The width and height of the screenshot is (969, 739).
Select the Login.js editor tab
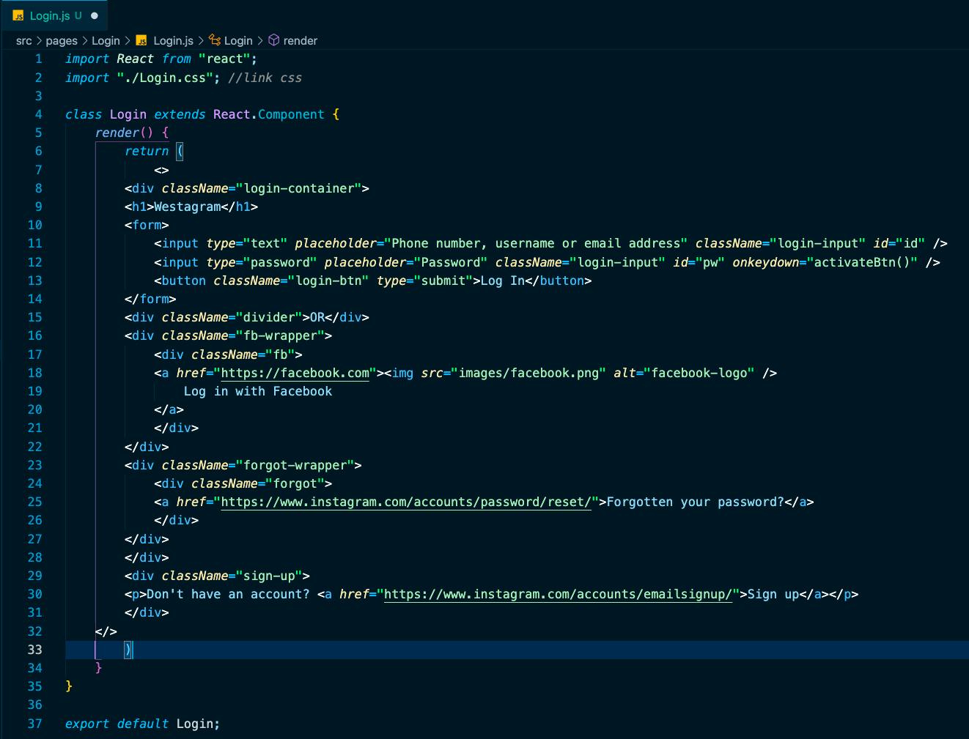click(x=54, y=15)
